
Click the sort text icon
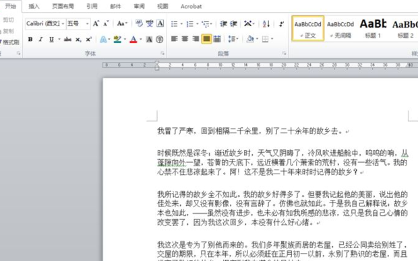click(266, 24)
